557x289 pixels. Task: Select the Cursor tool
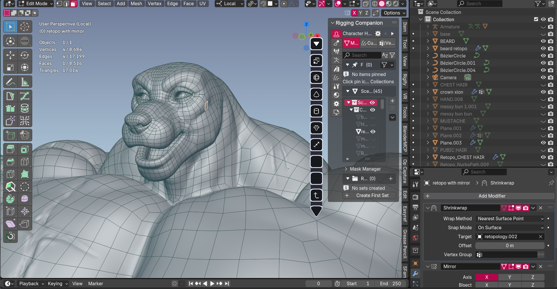click(25, 27)
